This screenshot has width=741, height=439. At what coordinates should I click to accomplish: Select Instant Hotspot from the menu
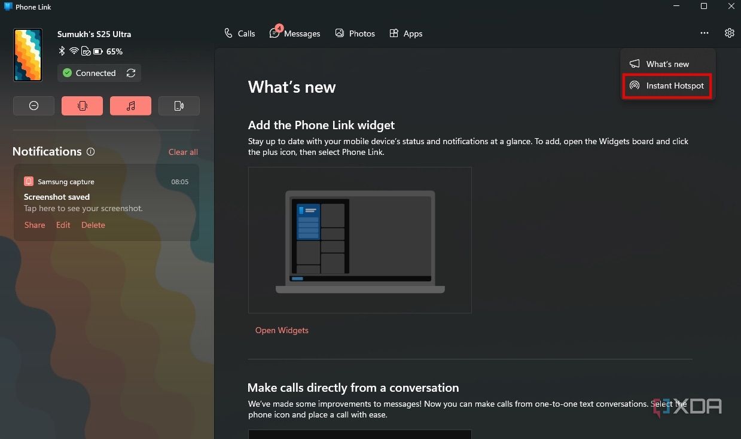click(x=667, y=86)
